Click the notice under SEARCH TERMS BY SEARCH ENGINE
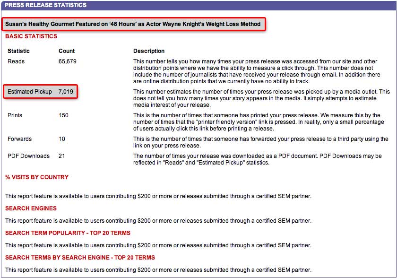Viewport: 397px width, 278px height. [158, 270]
